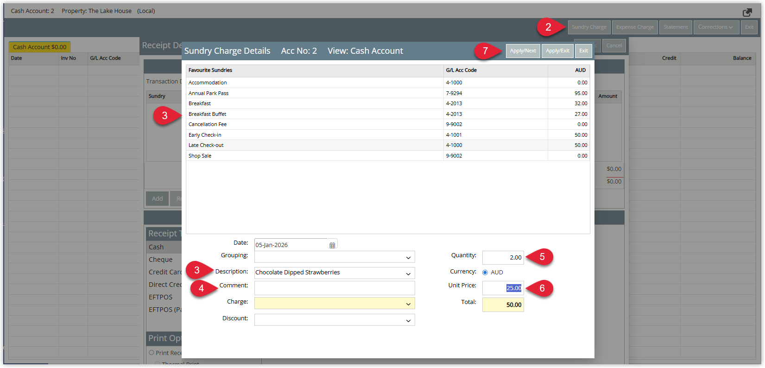This screenshot has width=765, height=368.
Task: Click the Comment input field
Action: tap(335, 288)
